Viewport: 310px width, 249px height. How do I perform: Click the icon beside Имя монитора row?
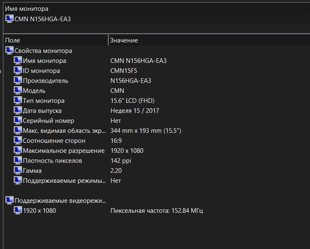(17, 60)
